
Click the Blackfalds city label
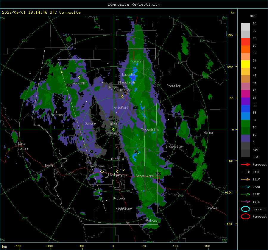pyautogui.click(x=127, y=82)
